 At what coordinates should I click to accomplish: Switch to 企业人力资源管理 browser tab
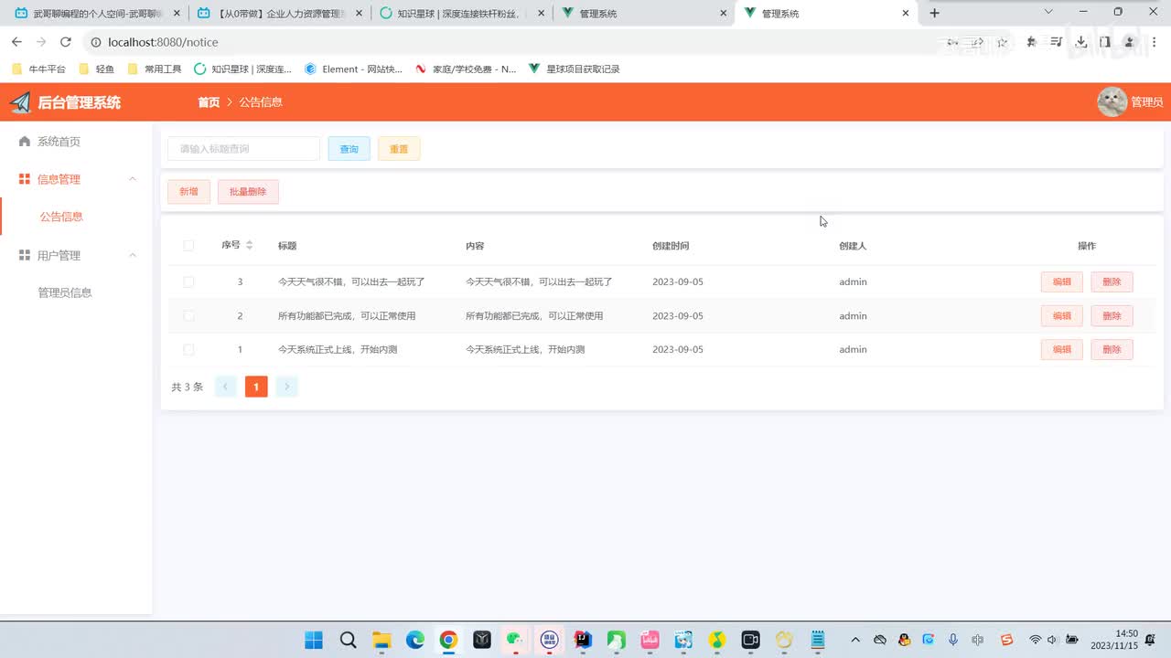(278, 14)
